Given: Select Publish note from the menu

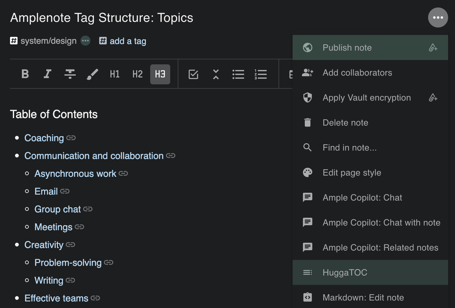Looking at the screenshot, I should (347, 47).
